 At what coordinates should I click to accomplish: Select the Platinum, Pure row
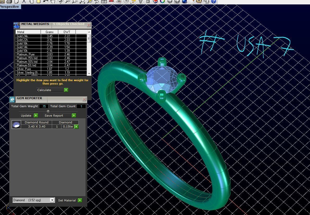[51, 54]
